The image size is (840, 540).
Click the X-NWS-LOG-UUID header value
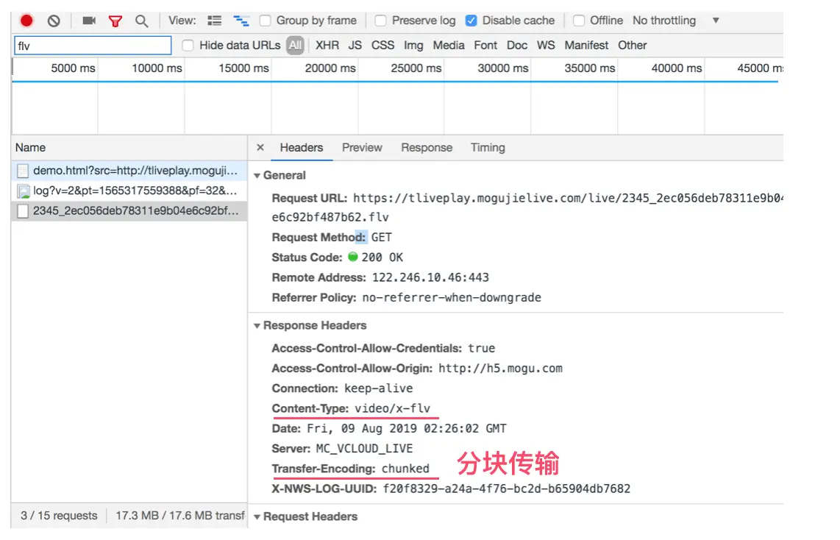tap(506, 489)
